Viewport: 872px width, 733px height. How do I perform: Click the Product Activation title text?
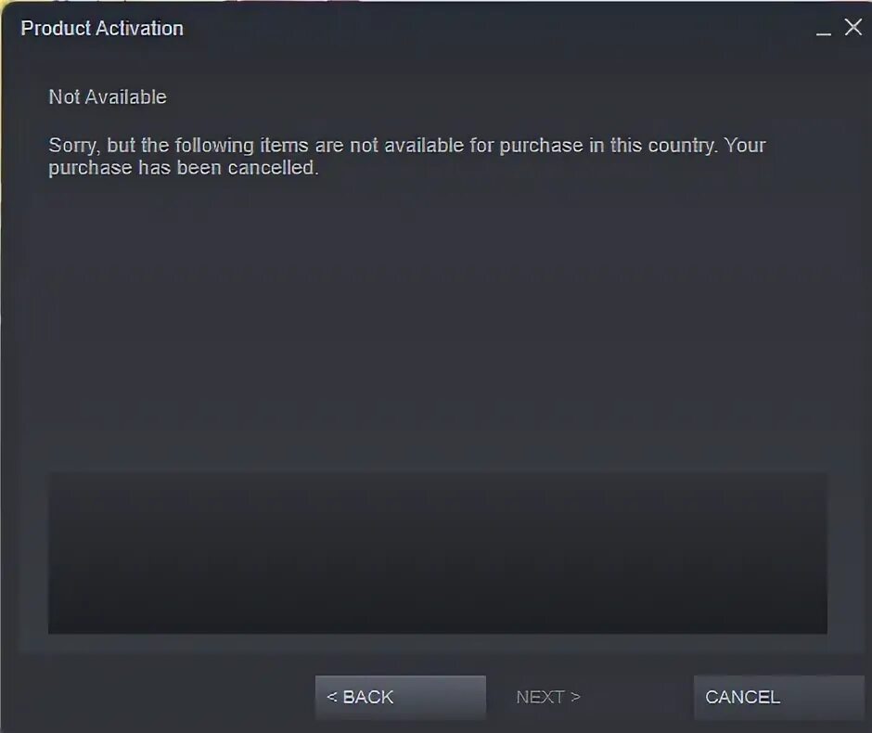coord(102,29)
